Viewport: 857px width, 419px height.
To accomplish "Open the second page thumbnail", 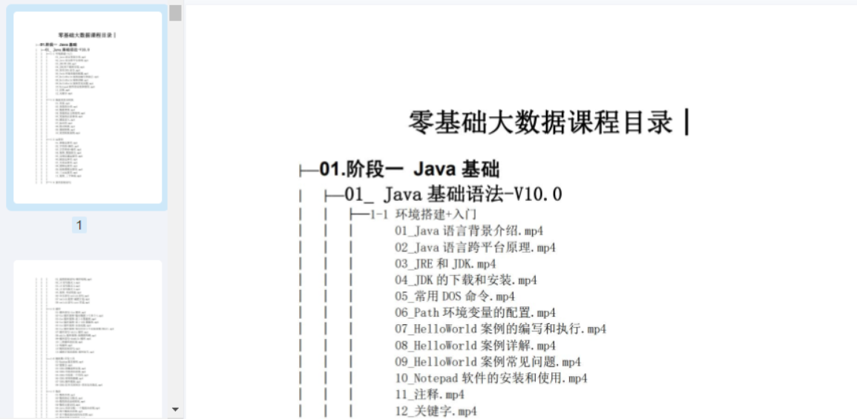I will 88,339.
